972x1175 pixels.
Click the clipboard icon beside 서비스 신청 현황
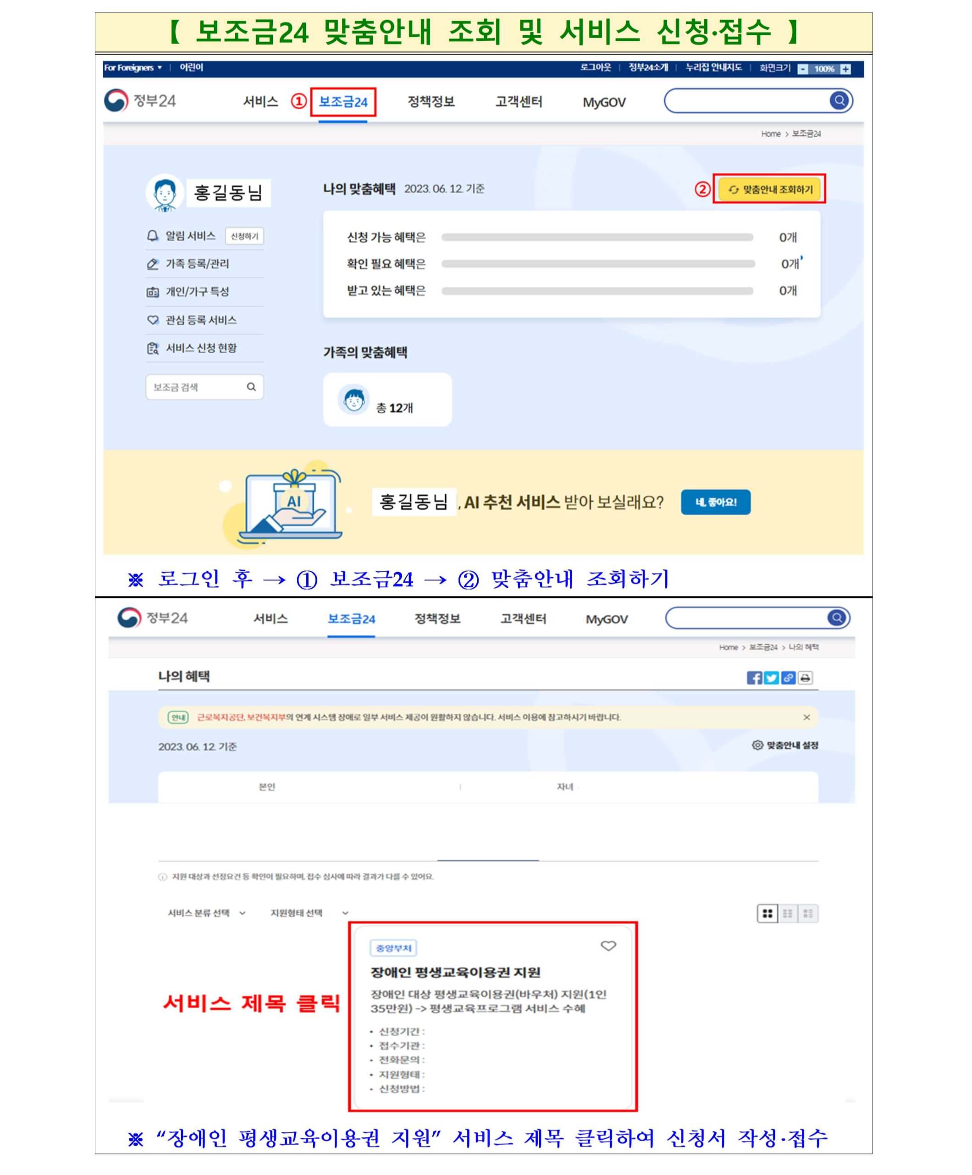pos(152,348)
